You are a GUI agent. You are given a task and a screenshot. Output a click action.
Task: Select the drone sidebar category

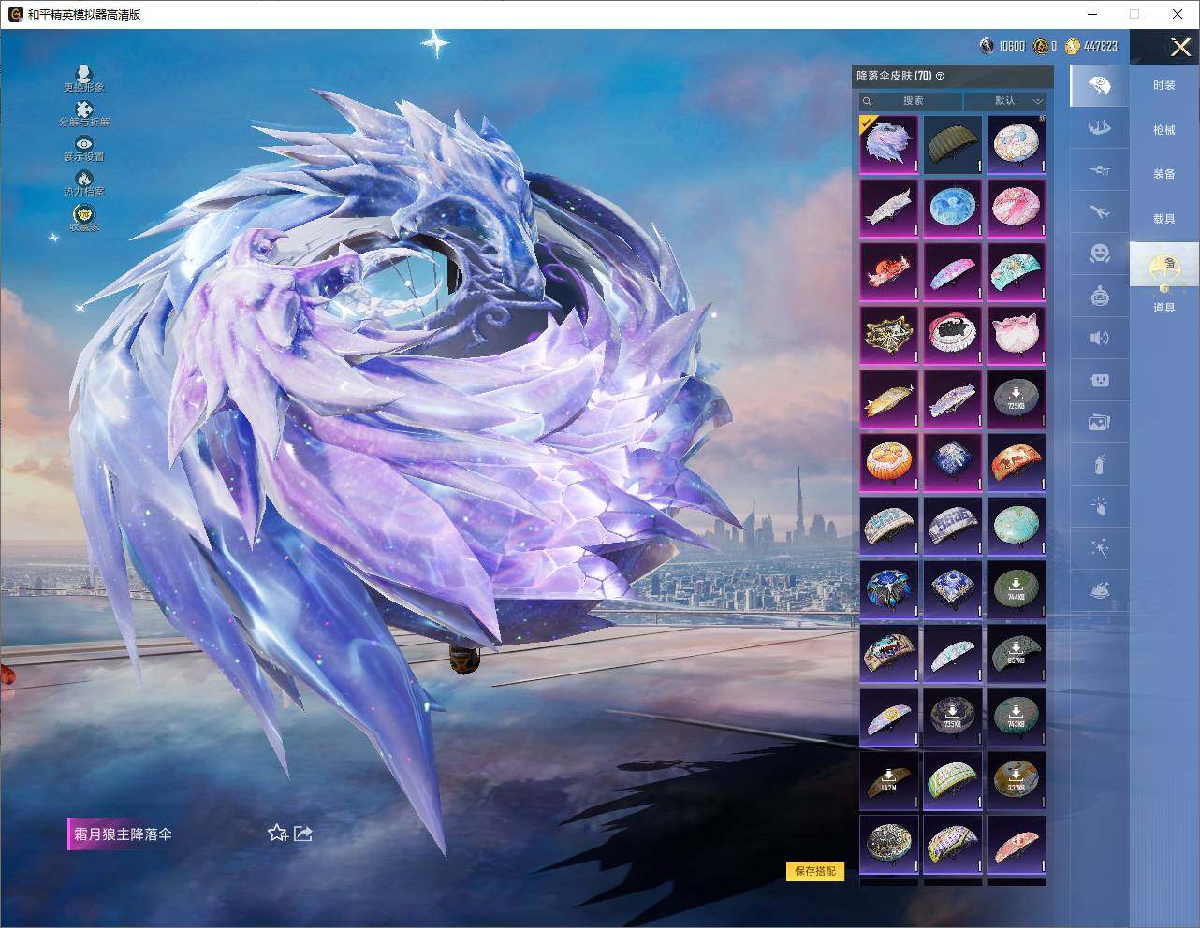tap(1100, 169)
